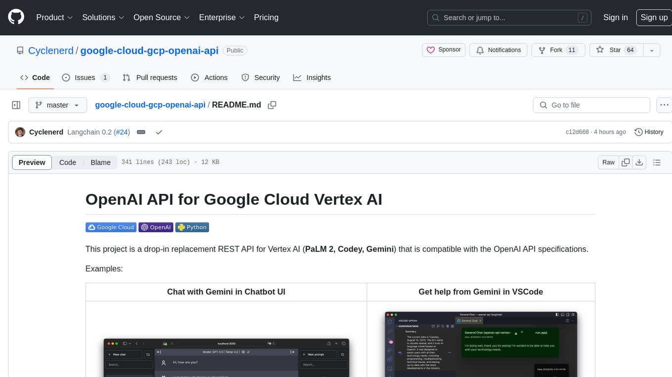Click the breadcrumb repository name link
The height and width of the screenshot is (377, 672).
coord(150,105)
